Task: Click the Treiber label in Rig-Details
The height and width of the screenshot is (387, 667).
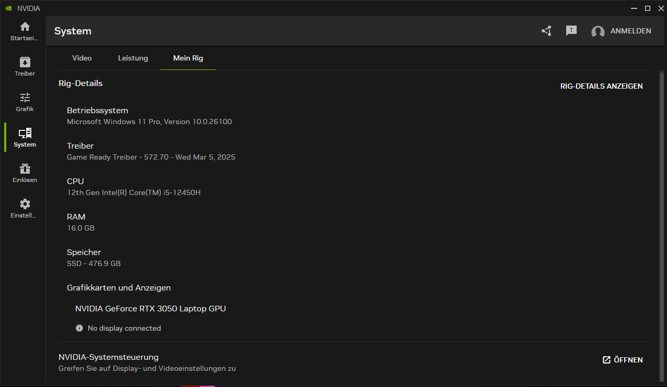Action: [80, 146]
